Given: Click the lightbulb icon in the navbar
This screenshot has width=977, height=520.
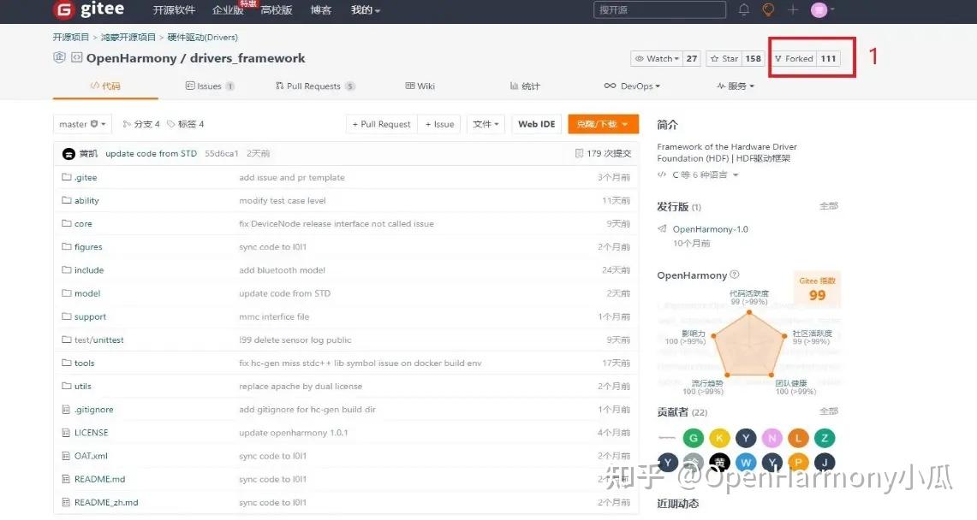Looking at the screenshot, I should [x=767, y=9].
